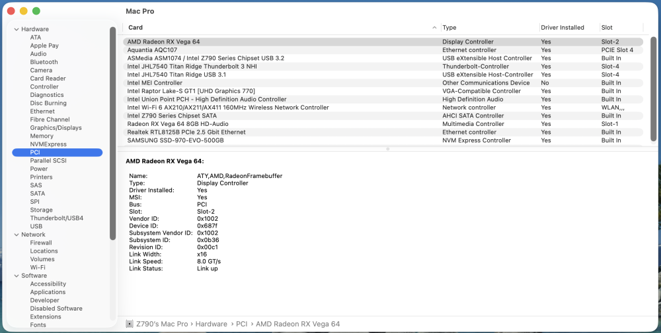Open Graphics/Displays info
This screenshot has height=333, width=661.
[56, 128]
